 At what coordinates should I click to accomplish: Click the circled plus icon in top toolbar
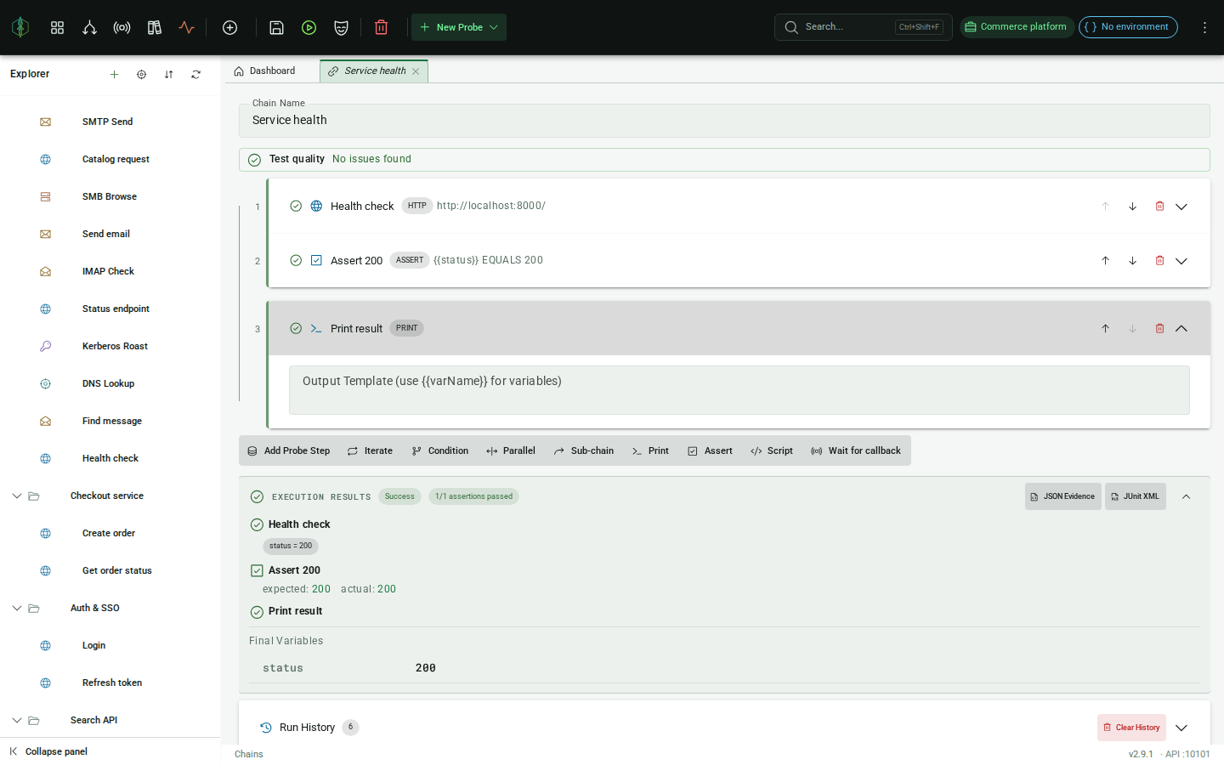point(229,27)
